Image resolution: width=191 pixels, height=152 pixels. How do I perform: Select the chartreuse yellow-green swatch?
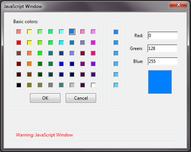coord(40,43)
